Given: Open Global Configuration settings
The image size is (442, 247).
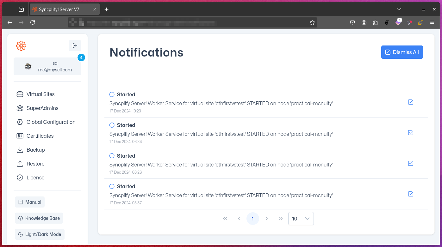Looking at the screenshot, I should tap(51, 122).
